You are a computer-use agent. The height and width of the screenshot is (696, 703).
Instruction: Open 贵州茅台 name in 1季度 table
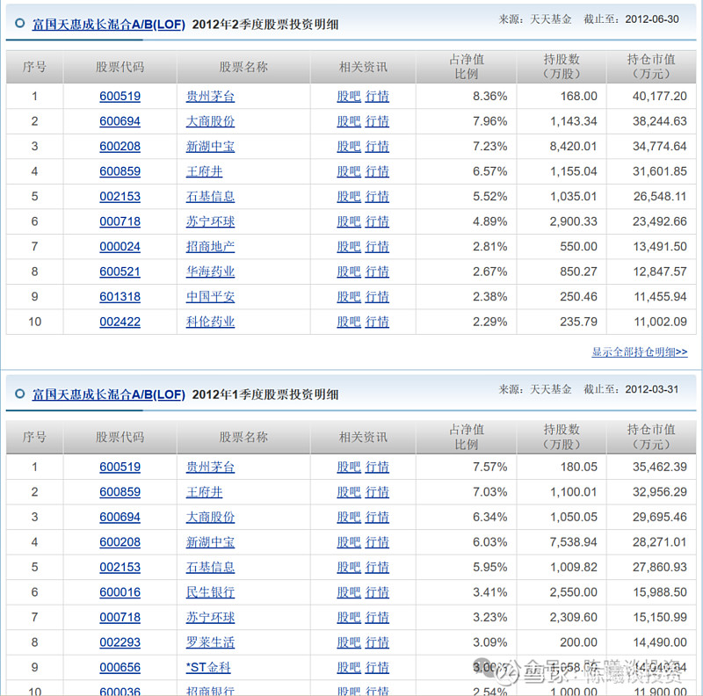pos(210,468)
